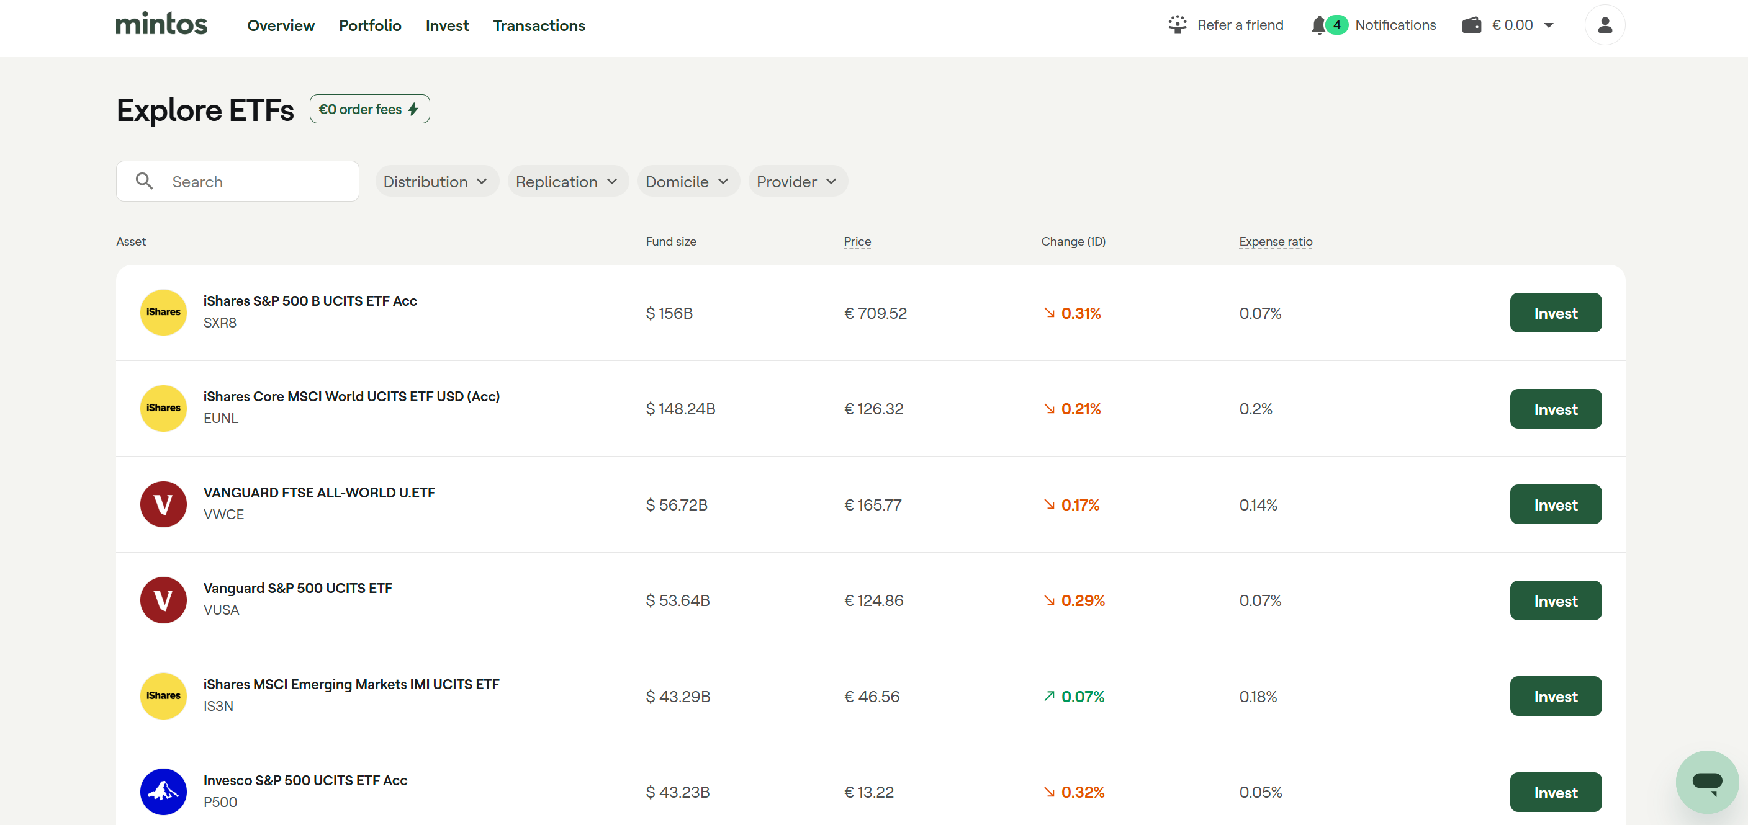The height and width of the screenshot is (825, 1748).
Task: Expand the Replication filter
Action: (567, 181)
